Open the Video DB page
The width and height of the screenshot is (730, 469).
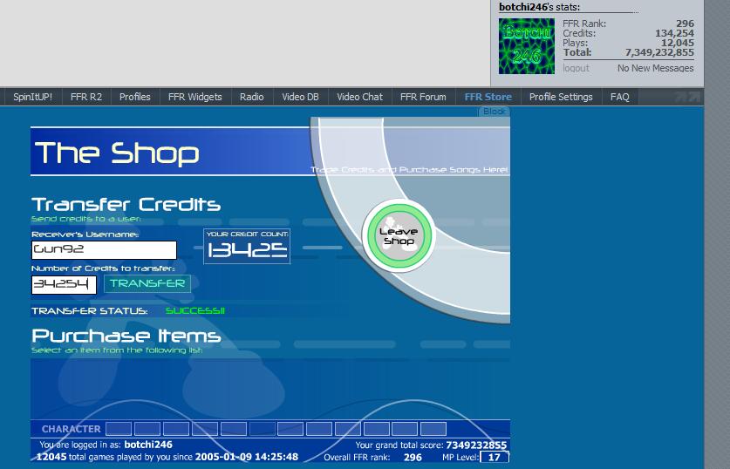pos(300,97)
